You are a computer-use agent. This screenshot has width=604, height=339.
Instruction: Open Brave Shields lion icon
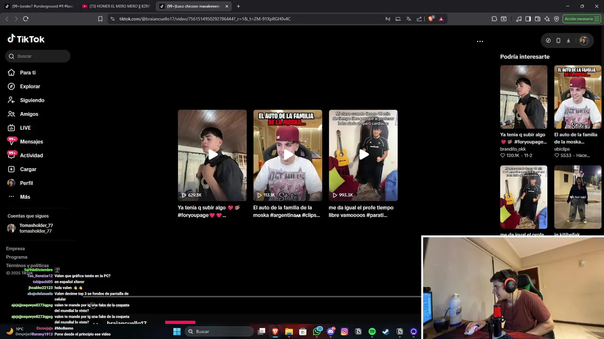[431, 19]
